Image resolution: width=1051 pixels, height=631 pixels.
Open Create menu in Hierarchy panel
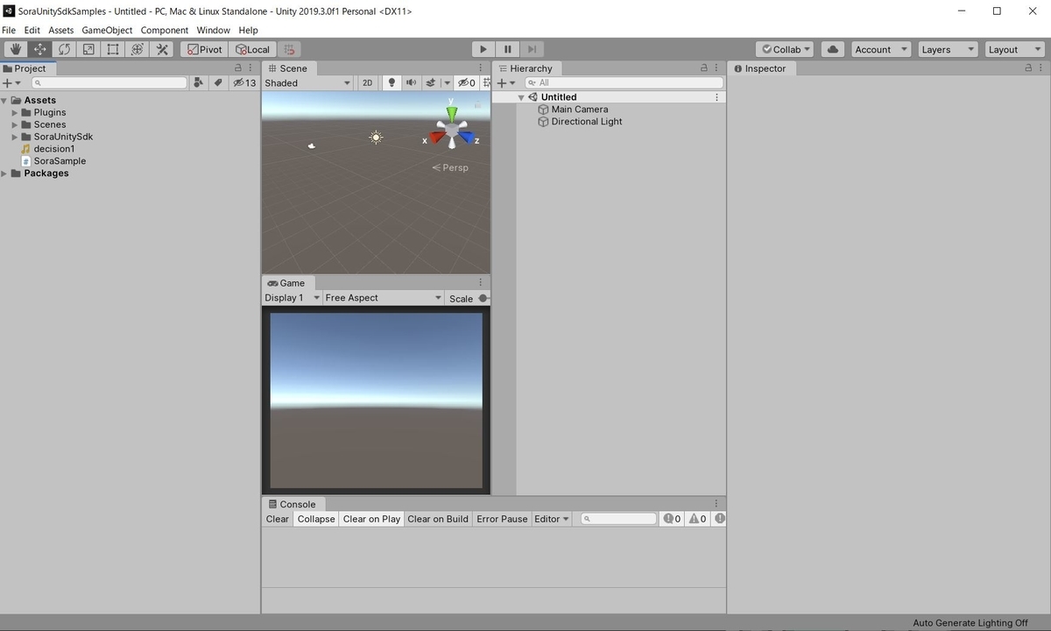(506, 82)
